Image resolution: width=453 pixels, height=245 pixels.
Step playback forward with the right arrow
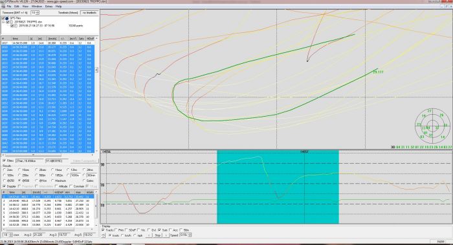166,235
